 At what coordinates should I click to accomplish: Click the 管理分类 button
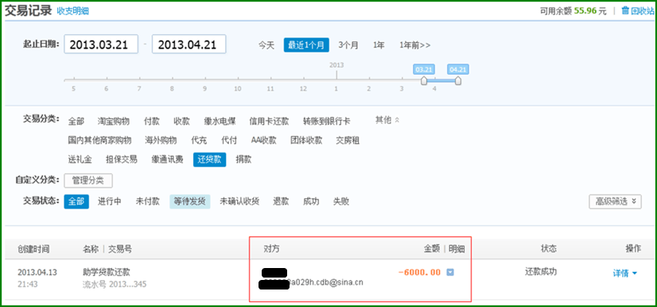(x=88, y=181)
